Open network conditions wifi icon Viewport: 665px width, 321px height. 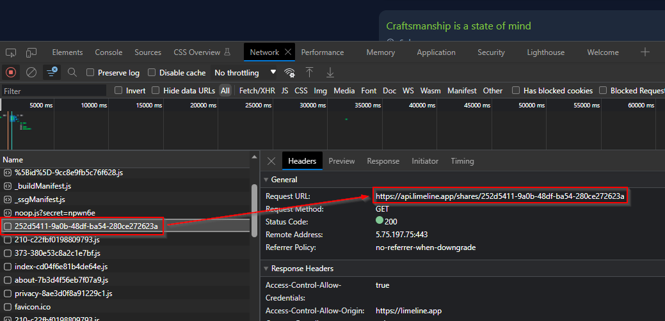[290, 72]
